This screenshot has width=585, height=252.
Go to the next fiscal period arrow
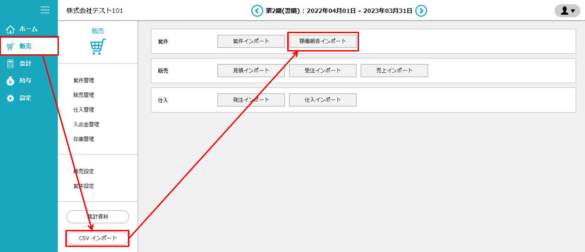pyautogui.click(x=421, y=11)
